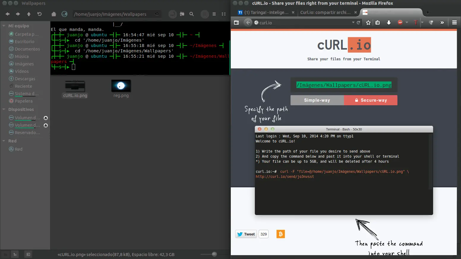Collapse the Dispositivos section
This screenshot has height=259, width=461.
pos(4,109)
